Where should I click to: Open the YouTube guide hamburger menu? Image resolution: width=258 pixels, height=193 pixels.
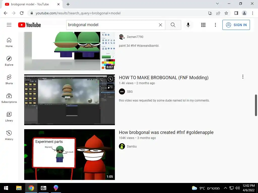pos(9,25)
